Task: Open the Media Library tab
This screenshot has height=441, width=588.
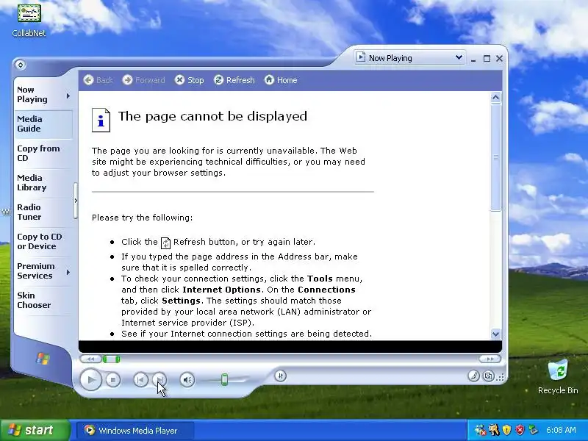Action: (43, 182)
